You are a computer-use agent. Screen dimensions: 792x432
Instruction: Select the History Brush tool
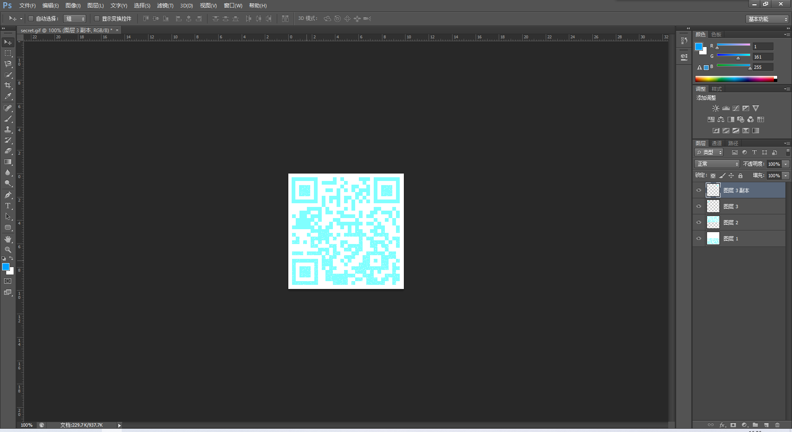(8, 140)
